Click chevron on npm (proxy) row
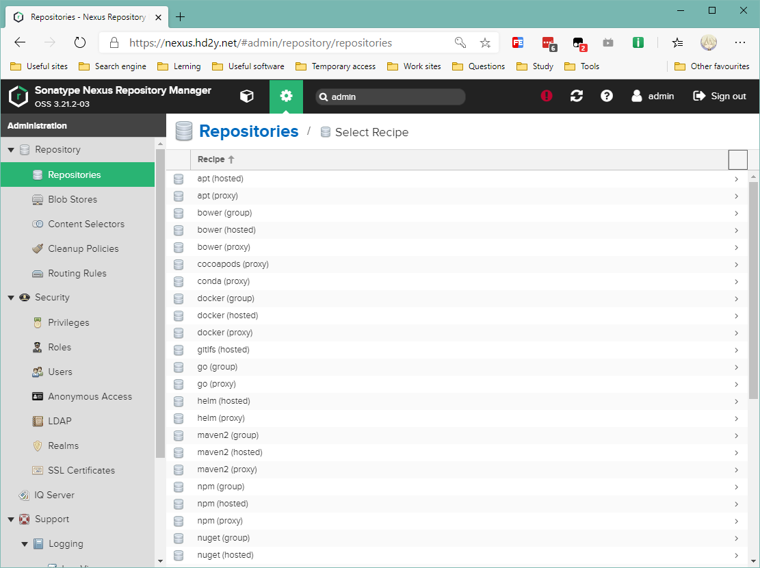The image size is (760, 568). pyautogui.click(x=736, y=521)
